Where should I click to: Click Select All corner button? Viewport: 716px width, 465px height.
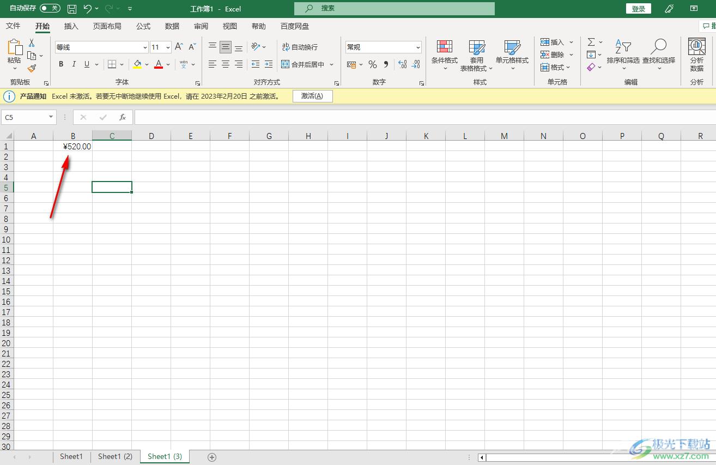coord(7,136)
